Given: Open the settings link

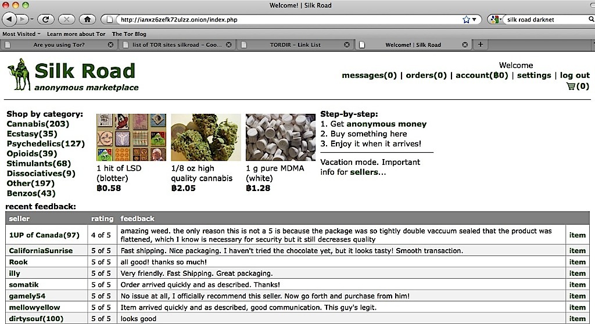Looking at the screenshot, I should click(534, 75).
